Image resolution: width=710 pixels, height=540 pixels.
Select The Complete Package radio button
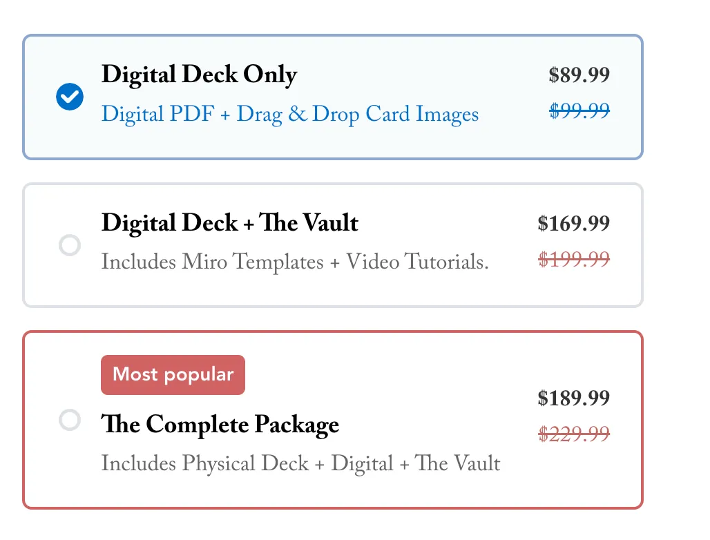[x=70, y=420]
